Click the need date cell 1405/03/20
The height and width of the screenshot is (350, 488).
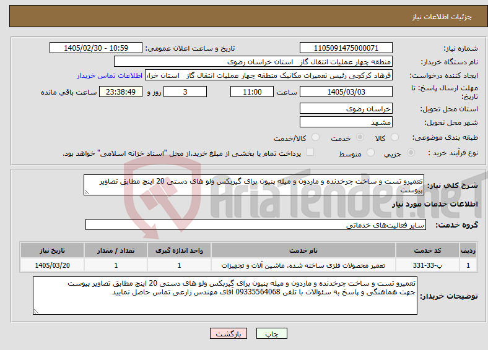point(52,265)
